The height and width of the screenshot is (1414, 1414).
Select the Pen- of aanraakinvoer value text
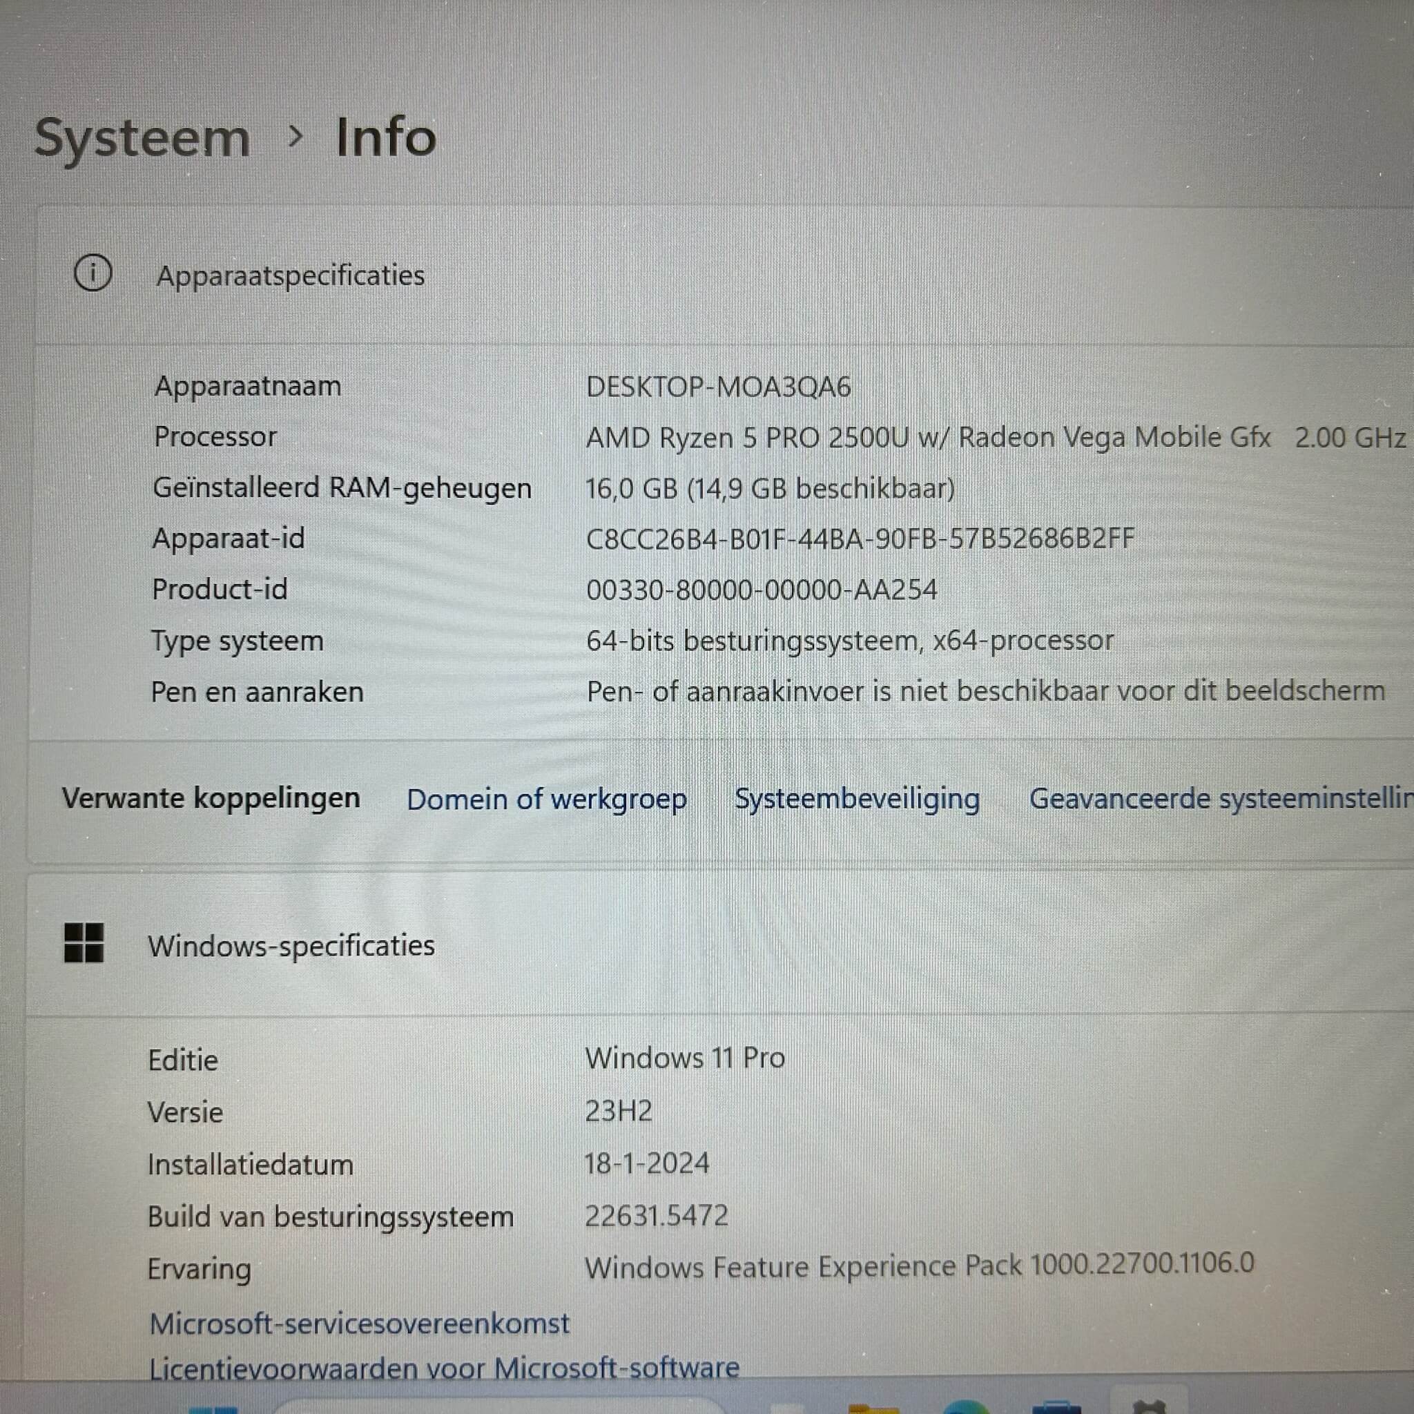tap(986, 691)
